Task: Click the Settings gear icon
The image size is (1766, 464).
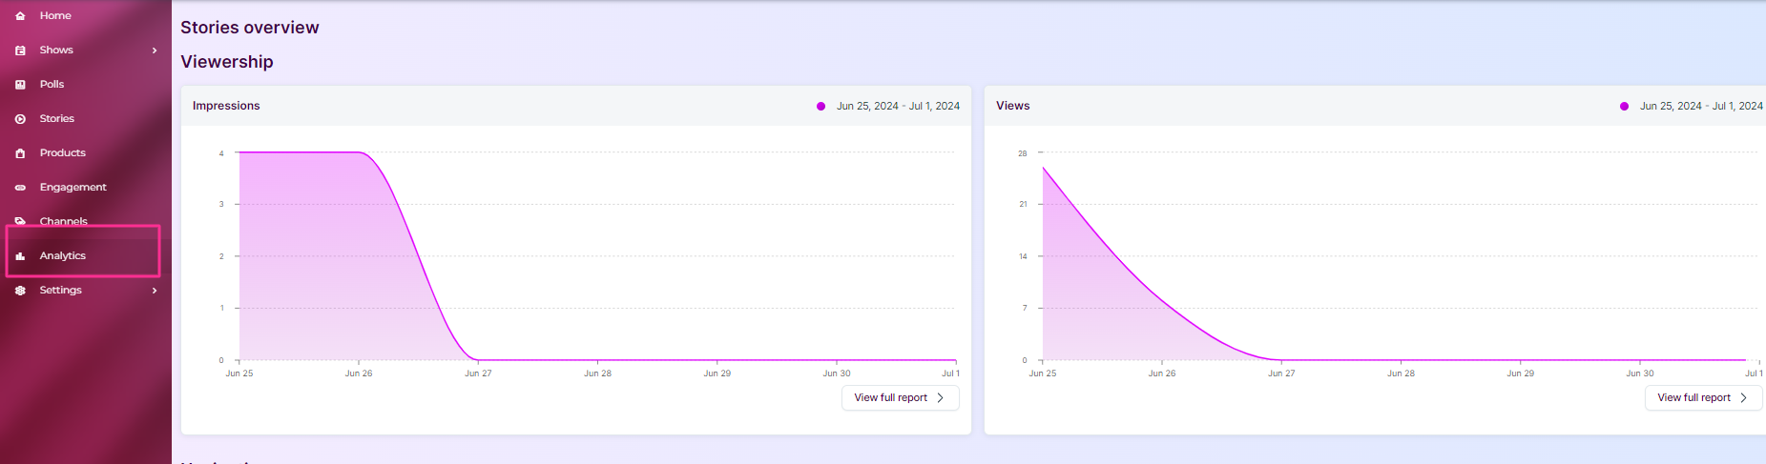Action: [20, 291]
